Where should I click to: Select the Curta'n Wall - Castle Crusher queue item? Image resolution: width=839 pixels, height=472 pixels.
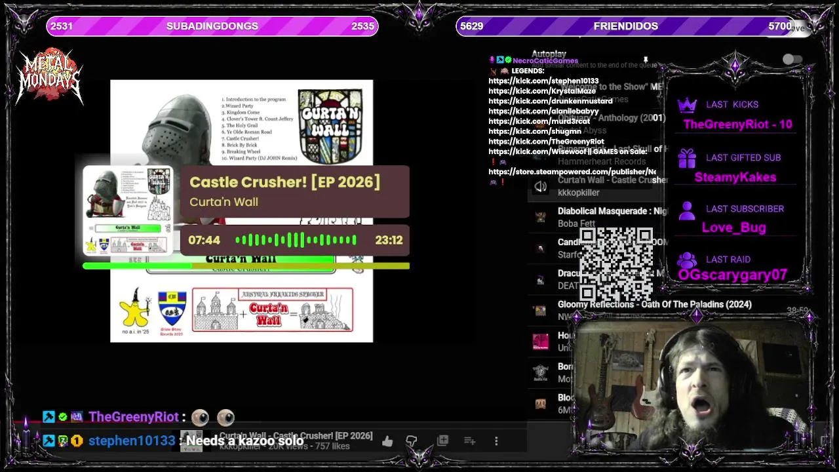tap(598, 186)
